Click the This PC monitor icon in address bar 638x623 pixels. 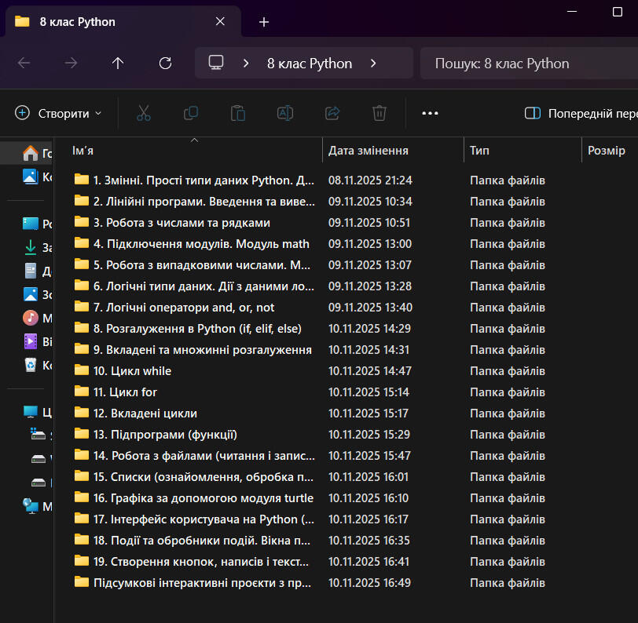216,63
